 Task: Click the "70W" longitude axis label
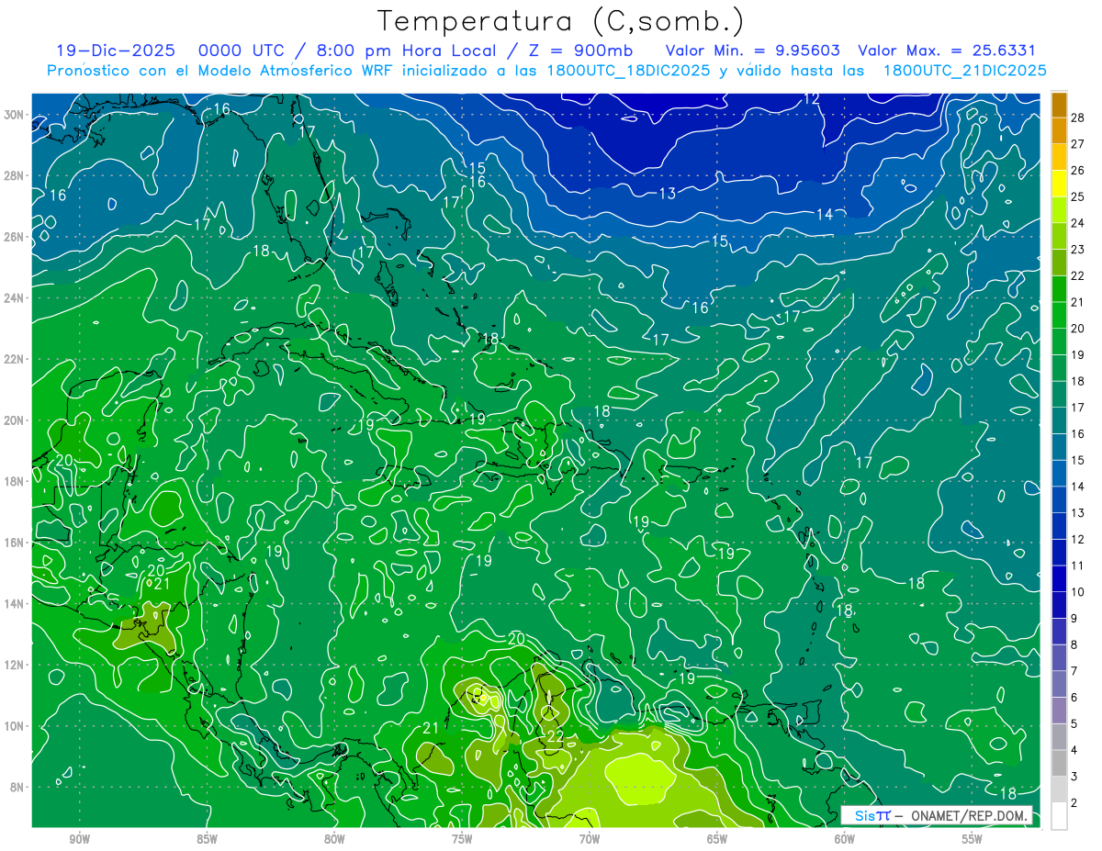click(590, 839)
